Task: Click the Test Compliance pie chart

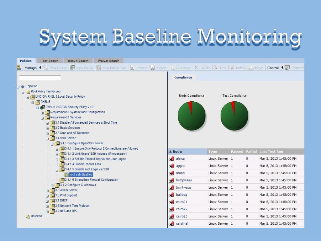Action: click(234, 116)
